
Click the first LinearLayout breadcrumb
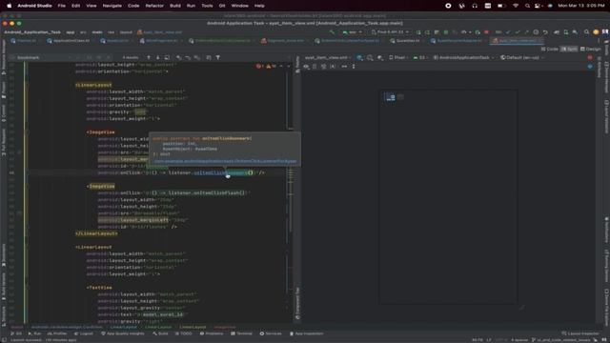coord(123,328)
